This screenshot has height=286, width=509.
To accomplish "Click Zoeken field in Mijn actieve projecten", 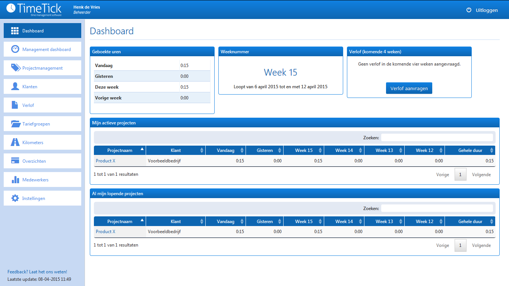I will pos(437,138).
